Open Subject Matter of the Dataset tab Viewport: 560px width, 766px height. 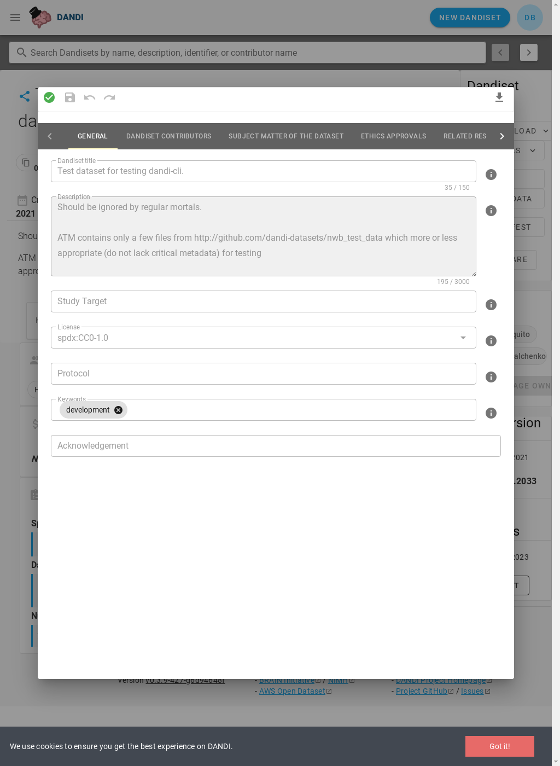pos(286,136)
